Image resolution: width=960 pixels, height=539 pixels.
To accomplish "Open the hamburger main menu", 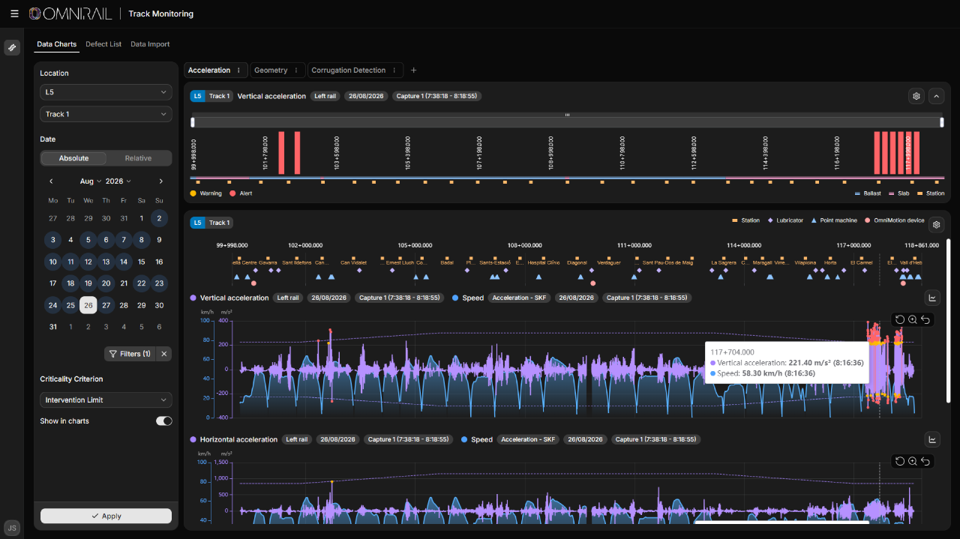I will pyautogui.click(x=14, y=13).
